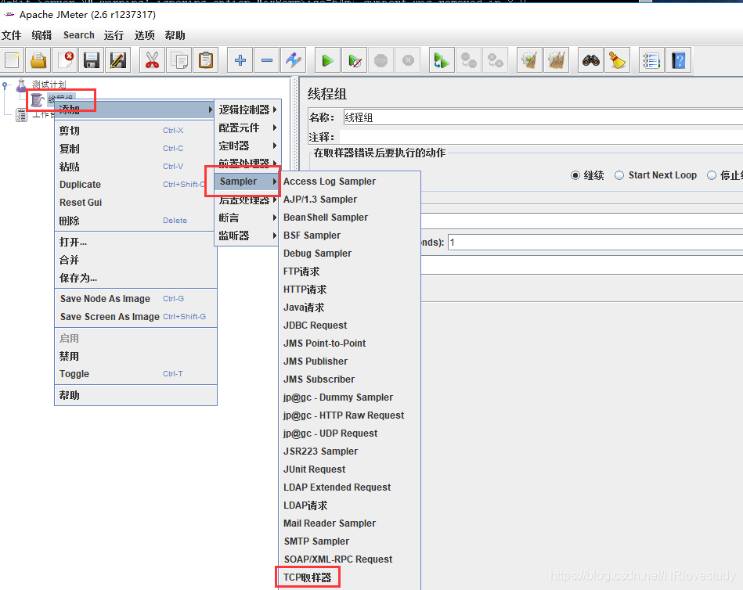Click Toggle in the context menu

[135, 373]
